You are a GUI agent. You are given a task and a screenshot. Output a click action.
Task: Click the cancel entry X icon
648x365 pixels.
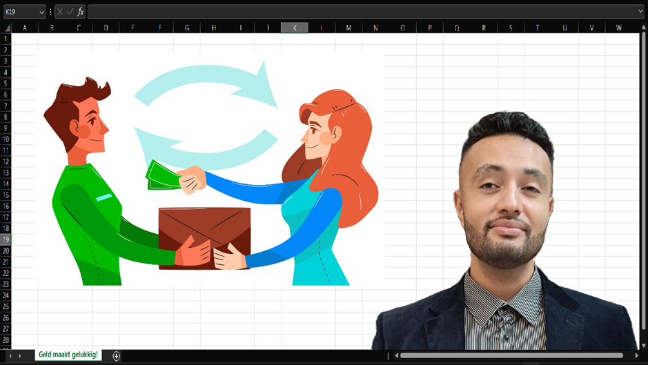pos(60,12)
